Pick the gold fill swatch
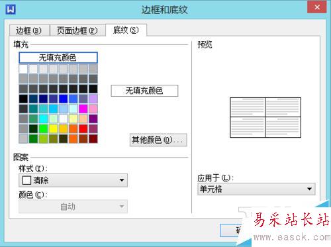This screenshot has height=247, width=331. (x=63, y=129)
